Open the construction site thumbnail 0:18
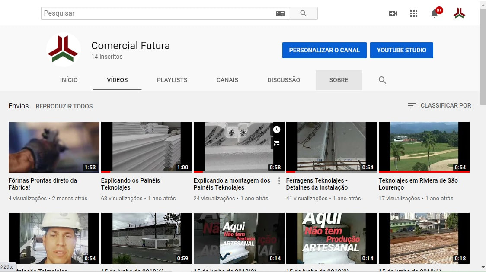 (424, 238)
